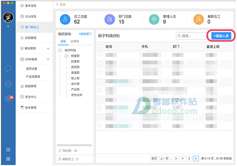This screenshot has height=166, width=237.
Task: Switch to the 已停用 tab
Action: coord(75,41)
